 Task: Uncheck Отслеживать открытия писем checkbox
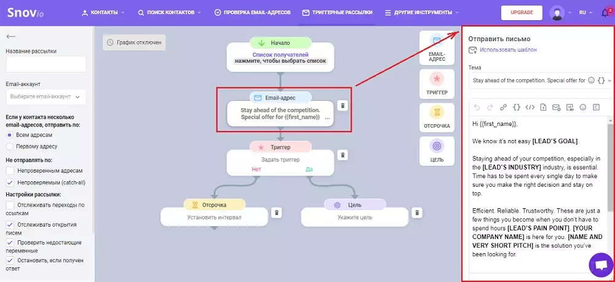pyautogui.click(x=10, y=225)
